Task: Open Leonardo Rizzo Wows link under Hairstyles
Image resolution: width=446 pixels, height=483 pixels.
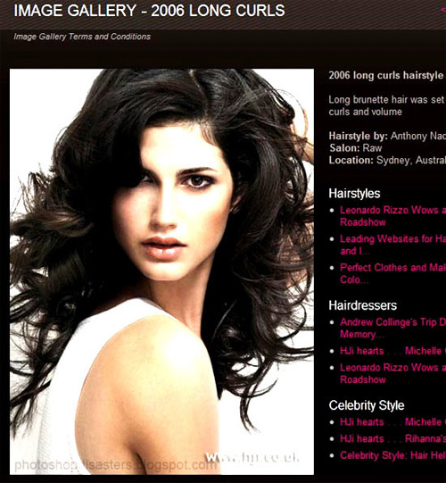Action: (x=392, y=216)
